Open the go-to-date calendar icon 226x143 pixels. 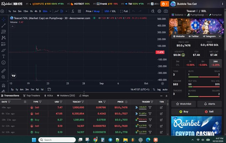coord(49,89)
